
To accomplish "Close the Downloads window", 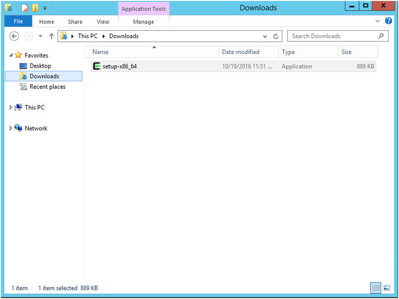I will [383, 6].
